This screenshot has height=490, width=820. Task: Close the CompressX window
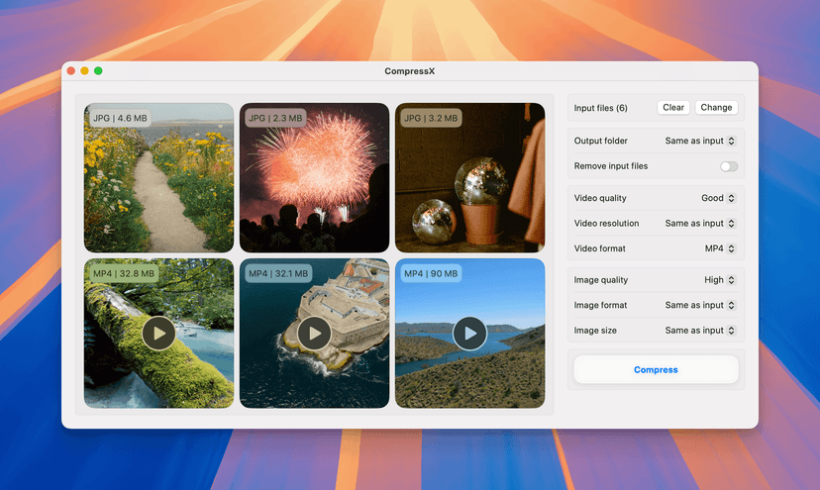71,70
